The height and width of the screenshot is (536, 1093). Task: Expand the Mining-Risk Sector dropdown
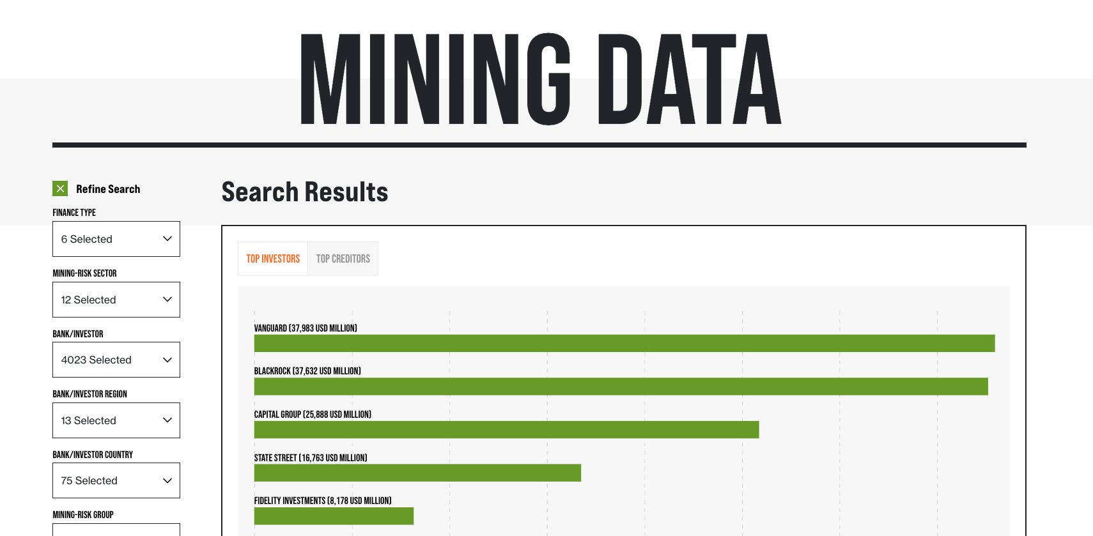(116, 300)
